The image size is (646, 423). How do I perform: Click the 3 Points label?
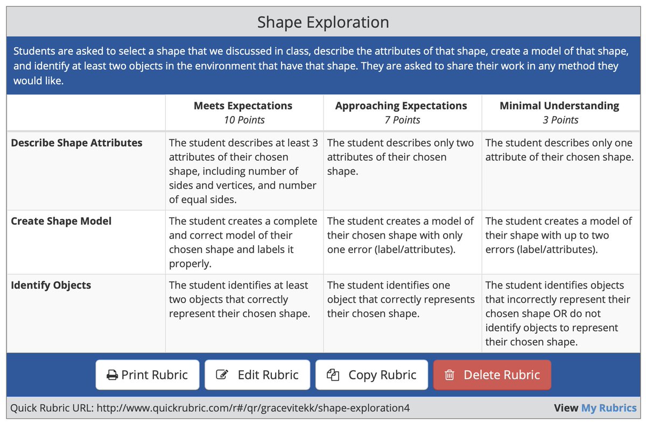pos(560,120)
